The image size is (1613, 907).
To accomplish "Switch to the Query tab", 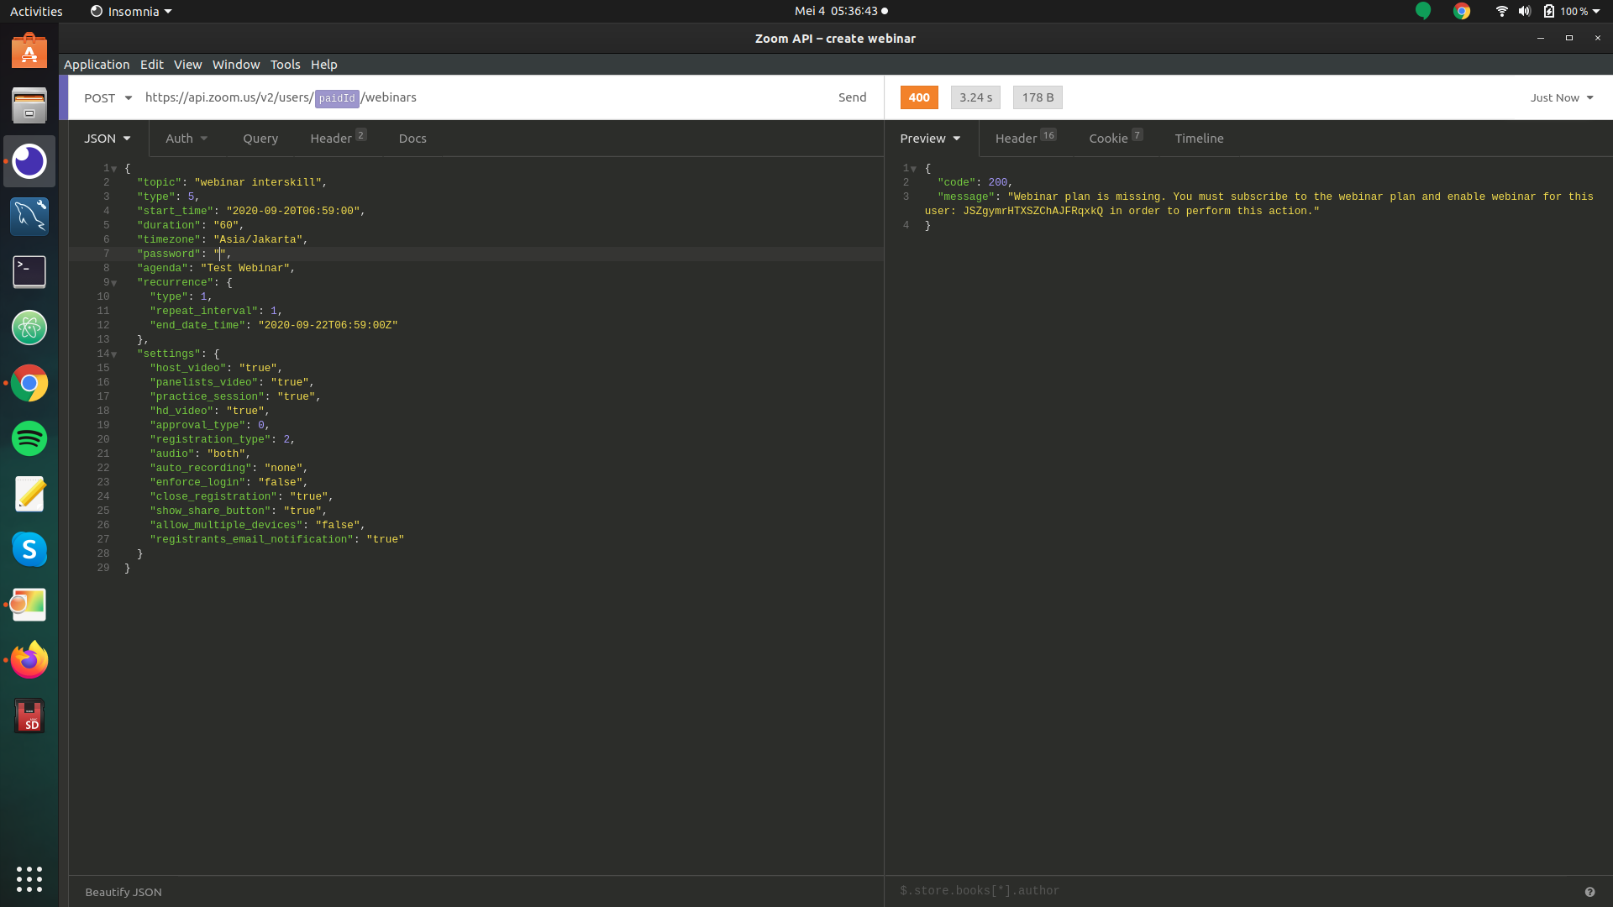I will 260,139.
